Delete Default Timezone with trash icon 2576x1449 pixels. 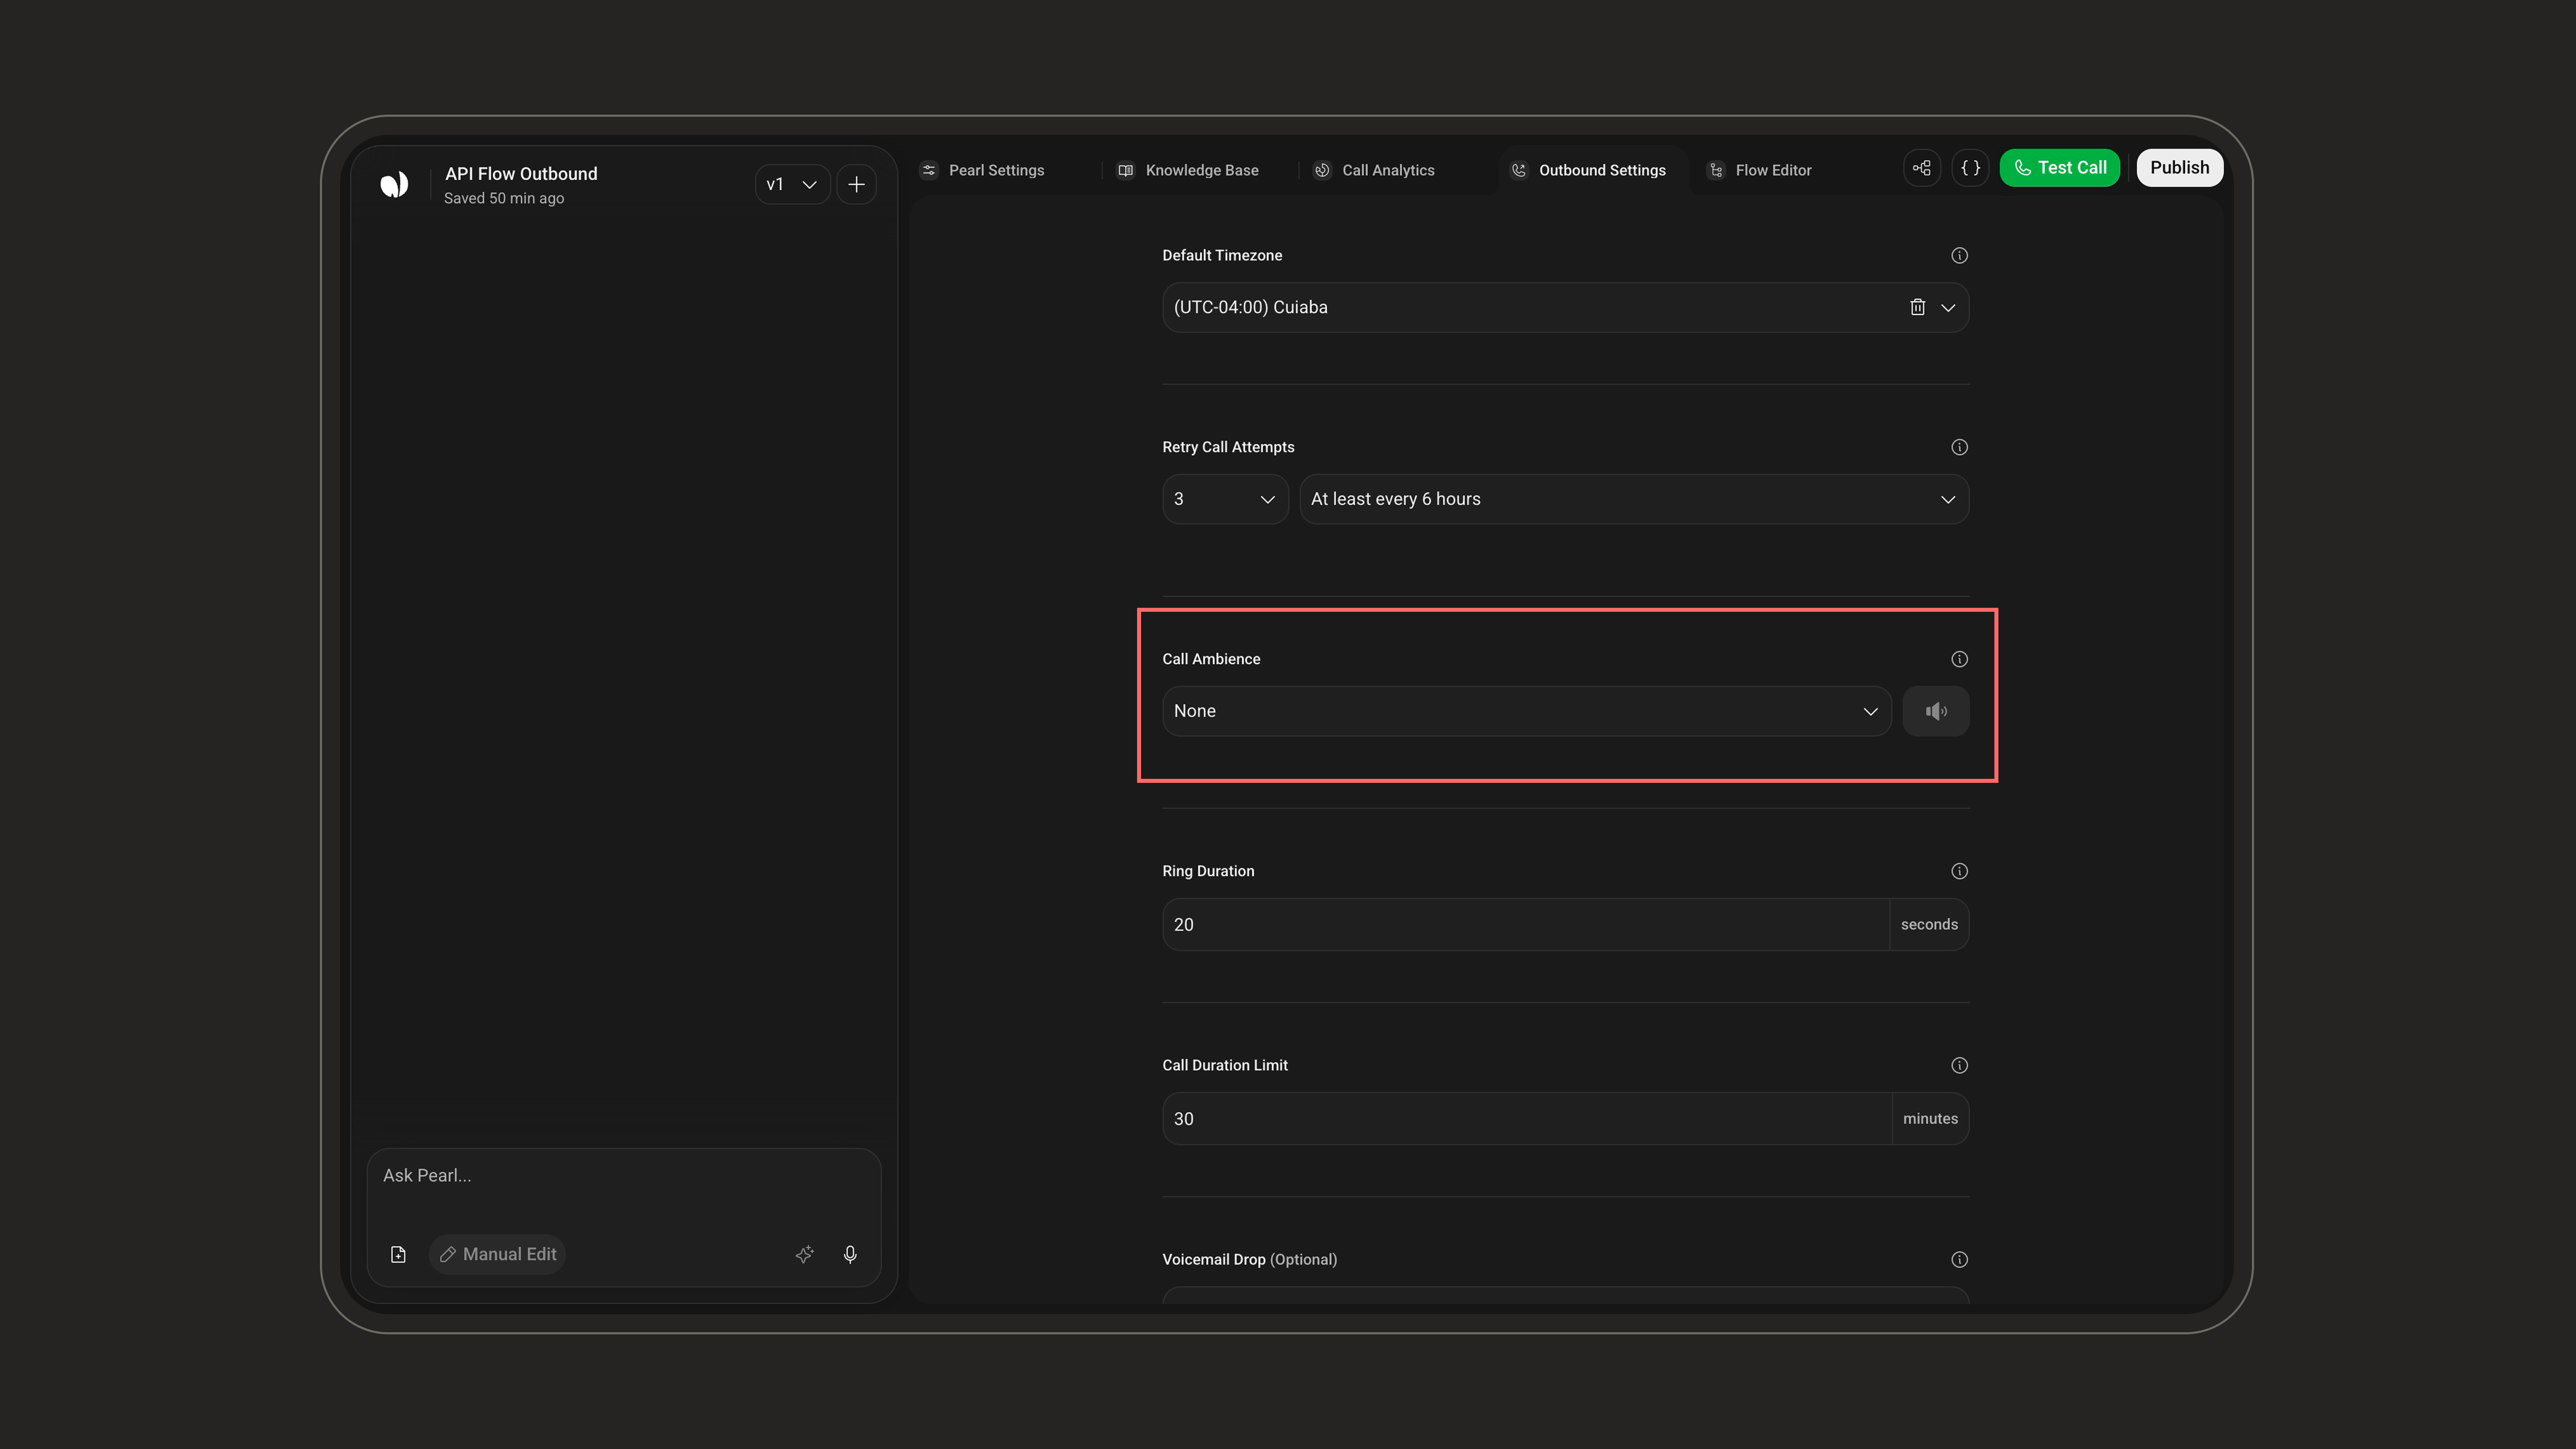(x=1917, y=307)
